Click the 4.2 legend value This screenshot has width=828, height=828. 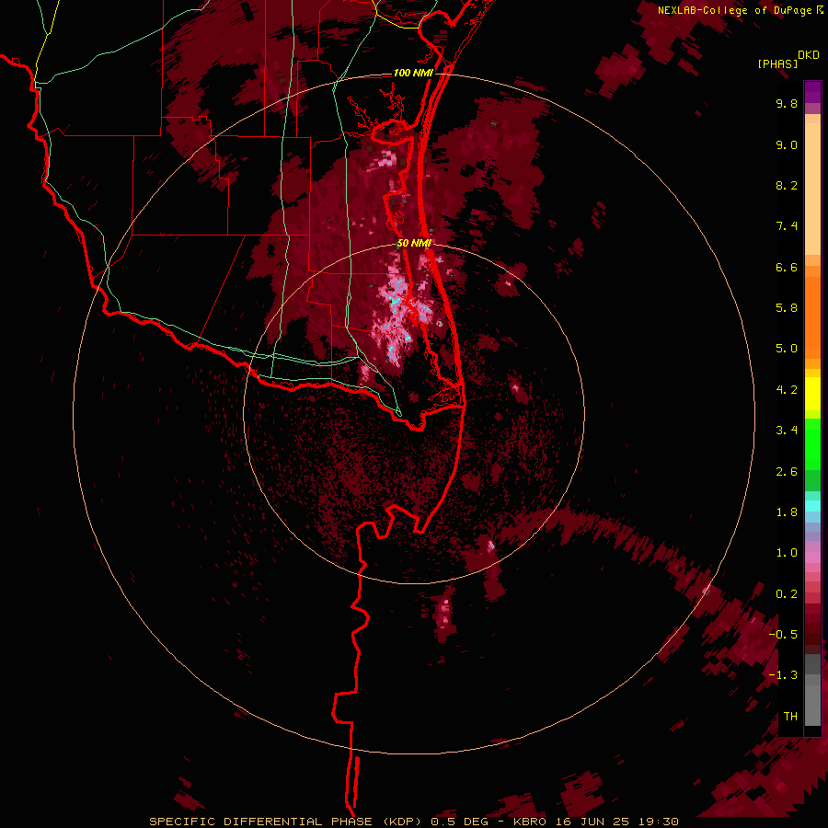[787, 390]
